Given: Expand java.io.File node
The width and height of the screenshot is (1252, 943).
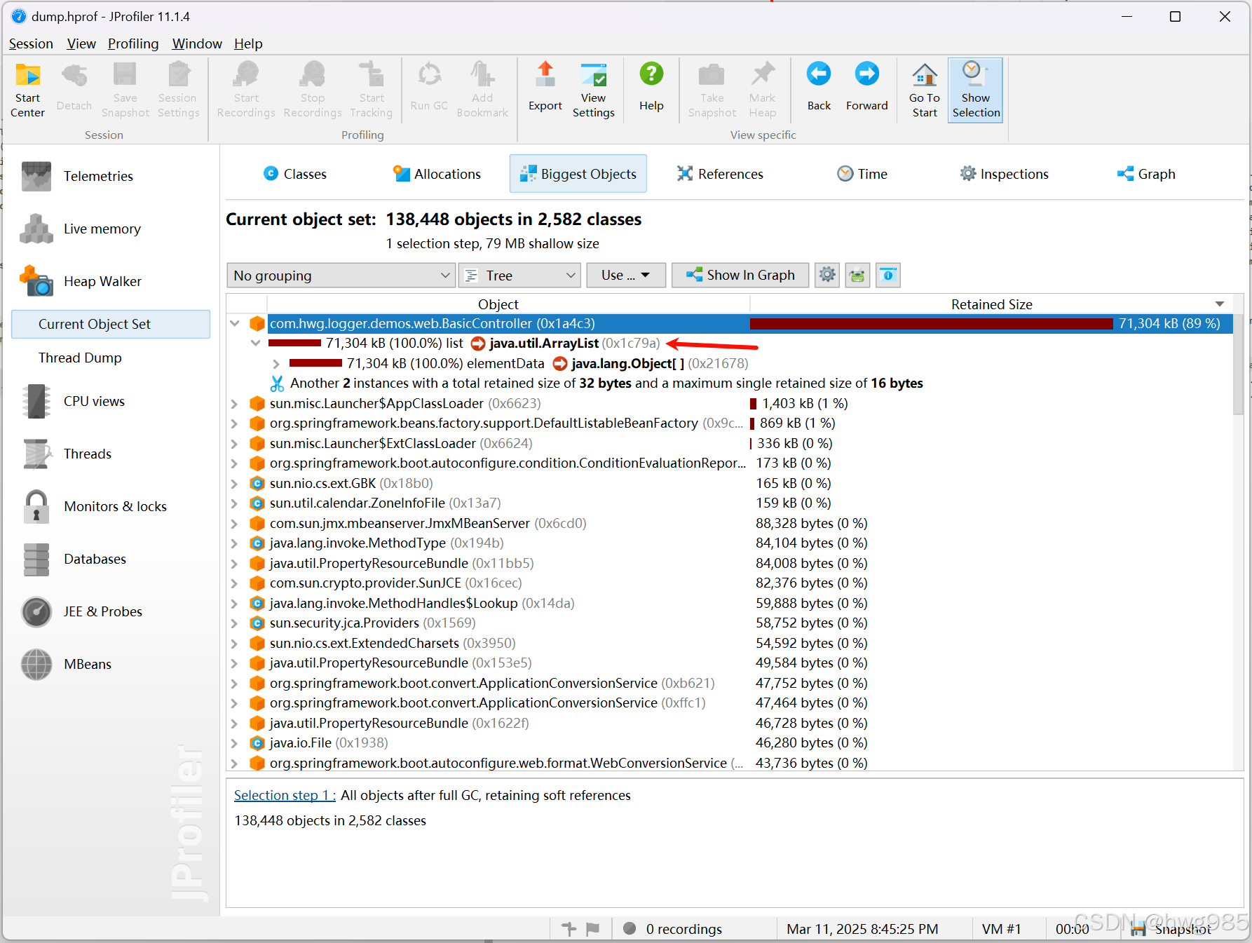Looking at the screenshot, I should (235, 743).
